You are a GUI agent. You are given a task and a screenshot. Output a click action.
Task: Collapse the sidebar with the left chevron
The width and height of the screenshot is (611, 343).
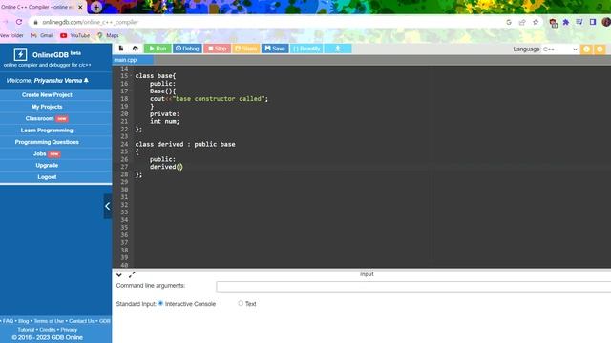coord(108,206)
